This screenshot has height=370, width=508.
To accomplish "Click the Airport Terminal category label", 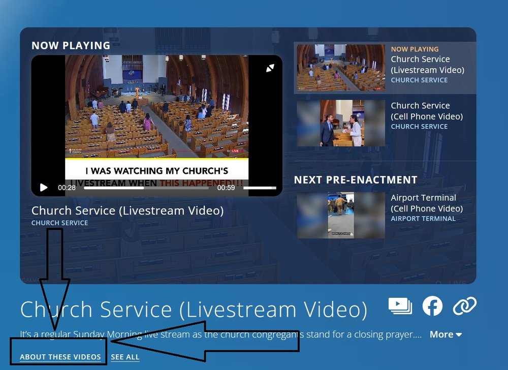I will pyautogui.click(x=423, y=219).
